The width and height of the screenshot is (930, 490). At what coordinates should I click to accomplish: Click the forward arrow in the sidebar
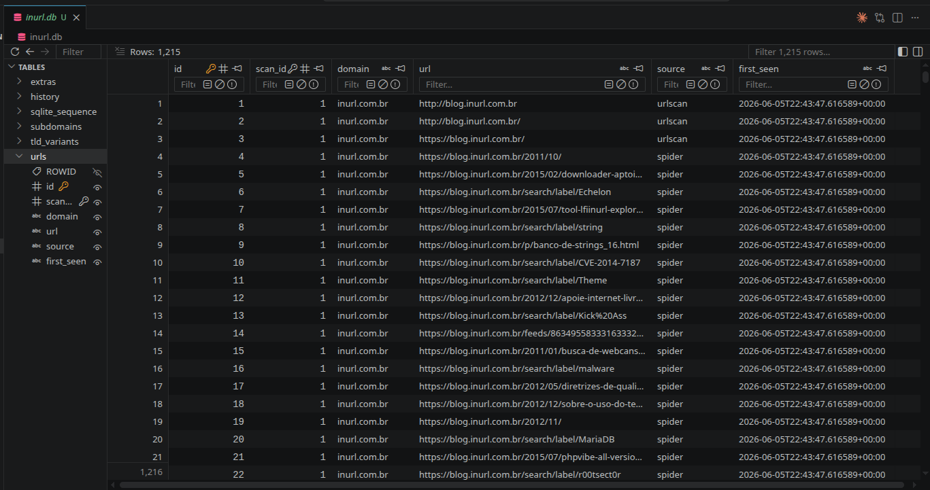45,52
